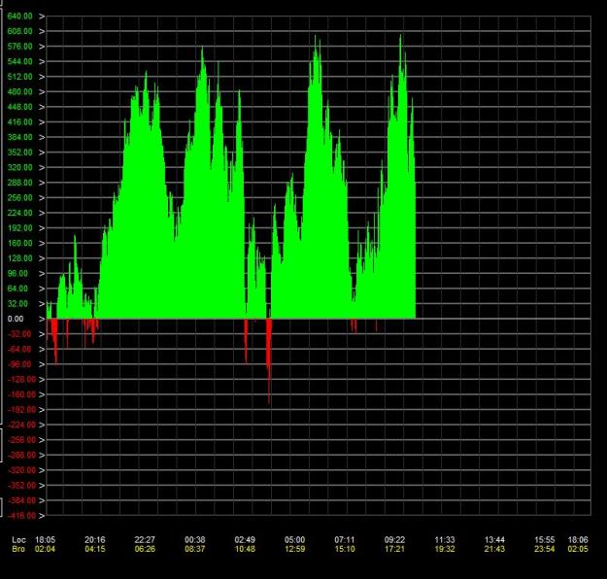Click the red -320.00 axis label
This screenshot has width=607, height=579.
click(21, 470)
